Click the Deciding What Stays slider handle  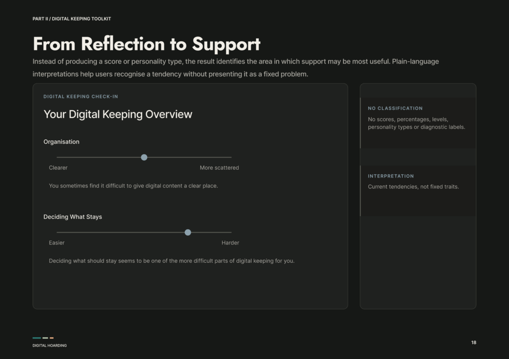187,233
